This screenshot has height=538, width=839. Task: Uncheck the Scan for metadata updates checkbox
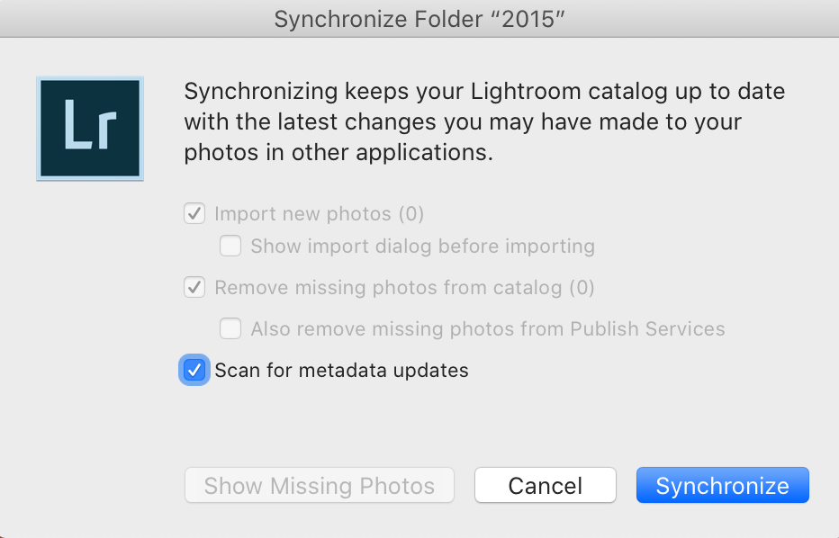(194, 370)
